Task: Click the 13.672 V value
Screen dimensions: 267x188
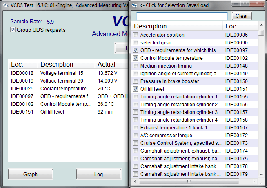Action: pos(107,73)
